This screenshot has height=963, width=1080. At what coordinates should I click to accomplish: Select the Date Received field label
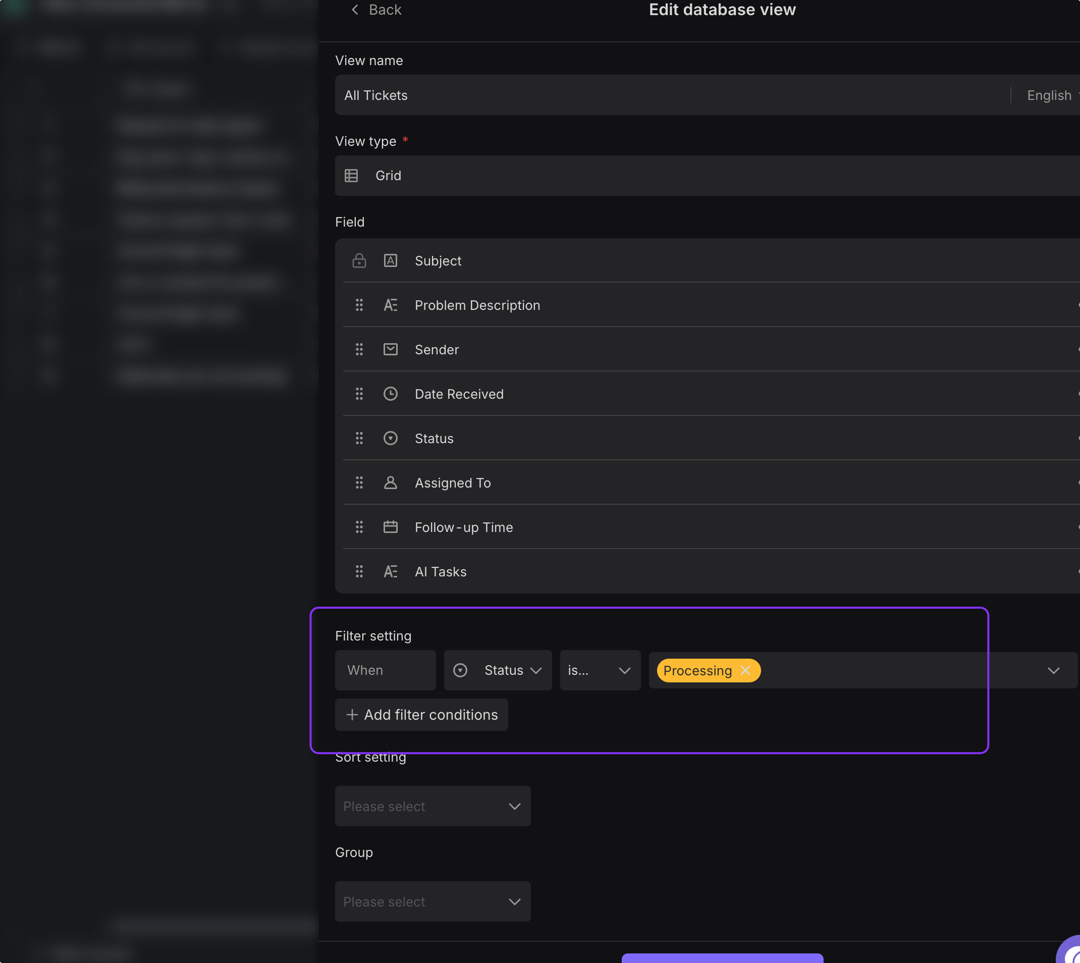[x=459, y=394]
